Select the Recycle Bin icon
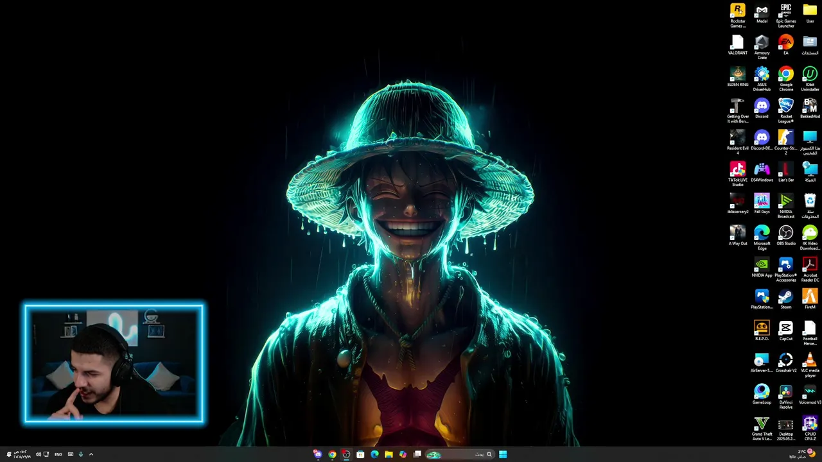 (x=810, y=206)
